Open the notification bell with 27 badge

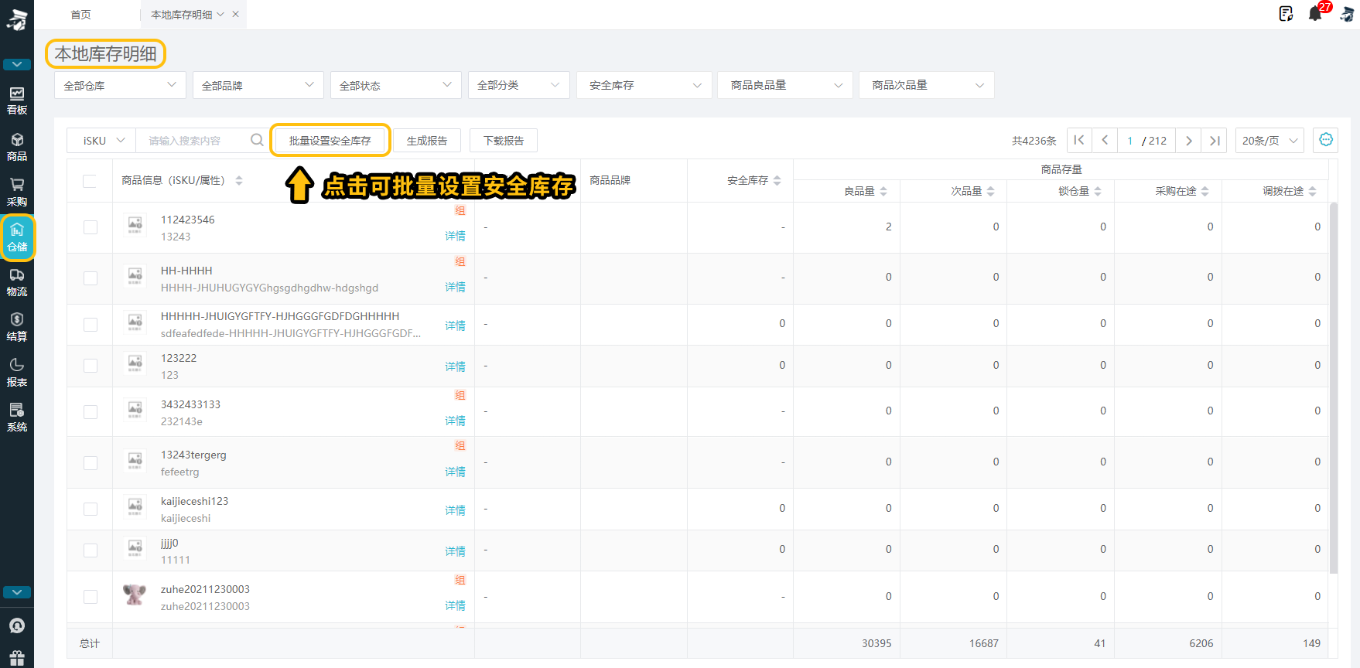click(1316, 13)
